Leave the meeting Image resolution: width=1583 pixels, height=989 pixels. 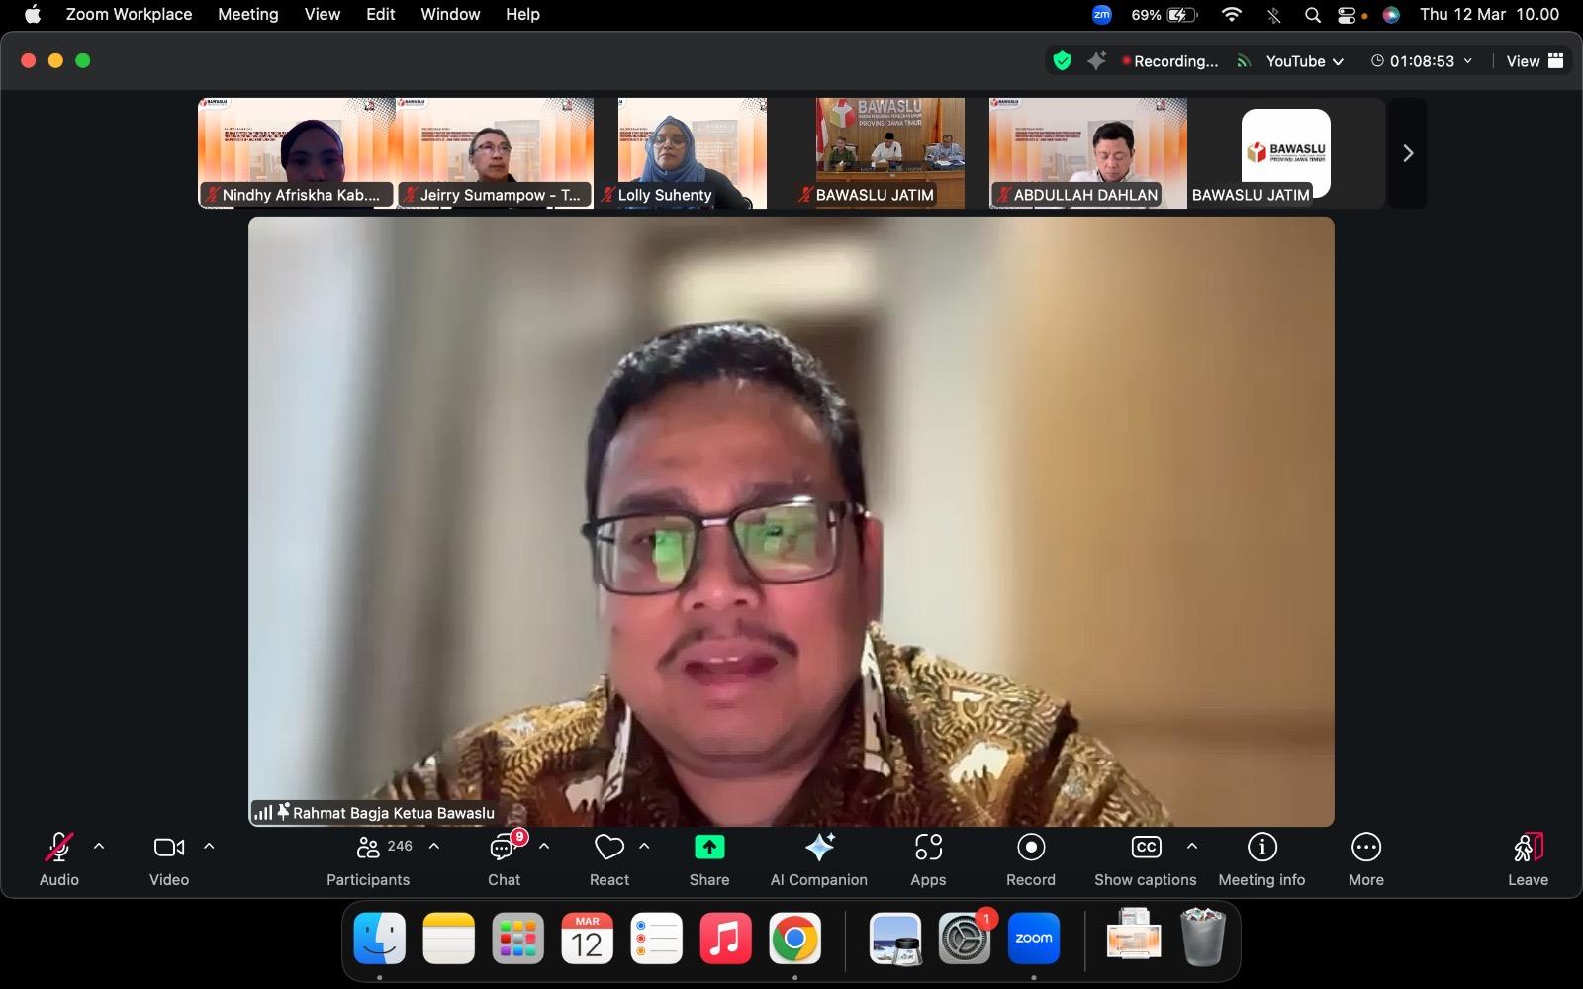point(1527,857)
